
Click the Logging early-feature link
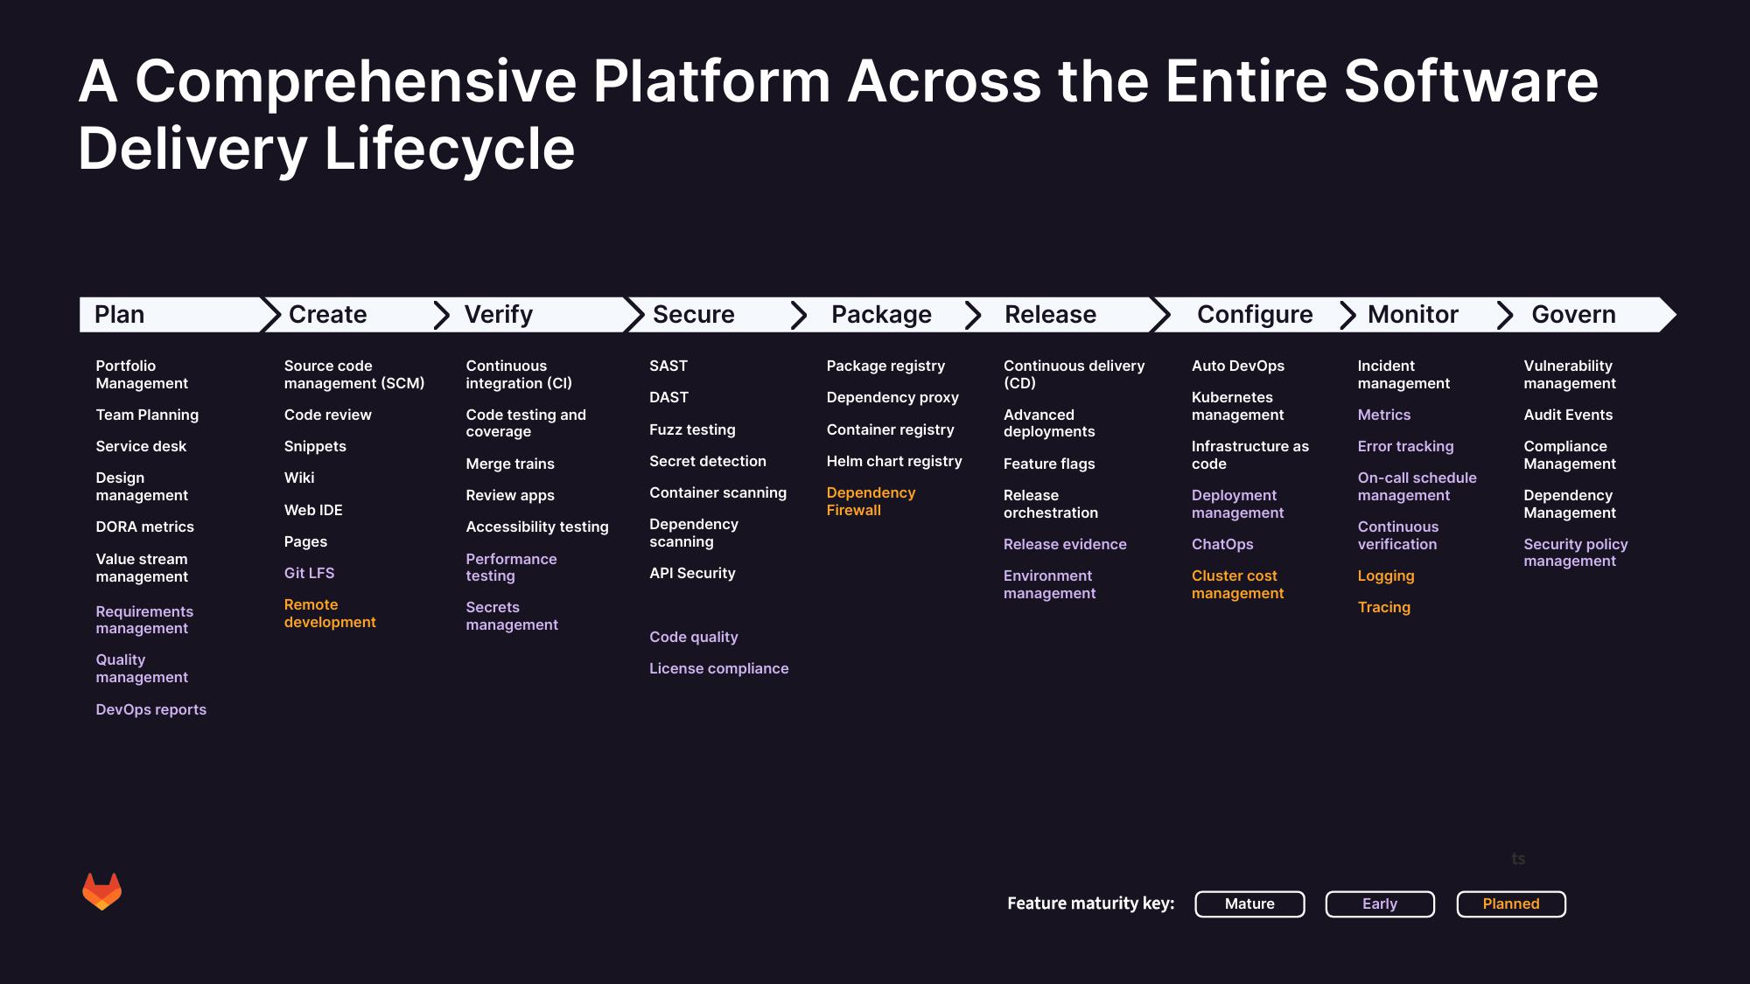coord(1386,576)
